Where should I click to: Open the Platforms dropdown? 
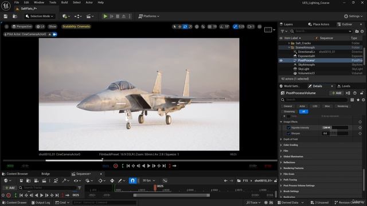pos(149,16)
